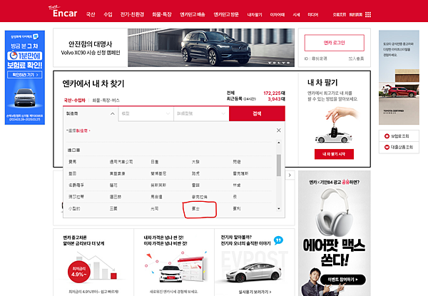Select 雷克薩斯 in the manufacturer list
The width and height of the screenshot is (428, 296).
[x=240, y=173]
